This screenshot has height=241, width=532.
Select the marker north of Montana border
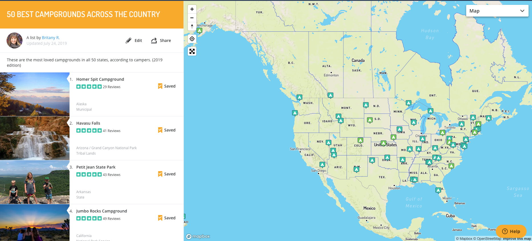point(331,95)
